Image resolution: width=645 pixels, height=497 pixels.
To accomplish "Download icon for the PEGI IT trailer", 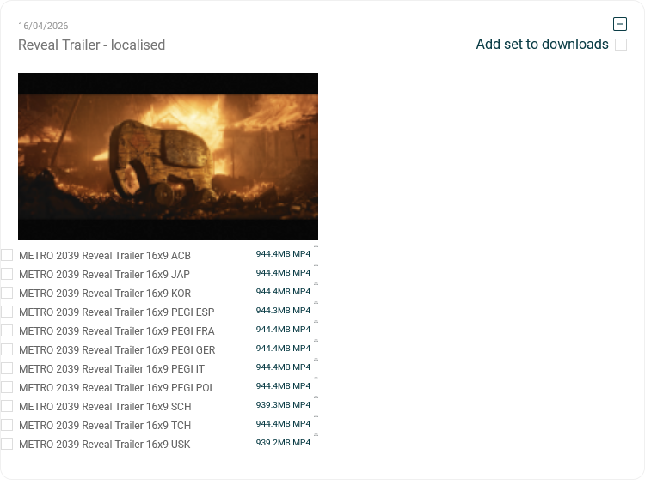I will [316, 359].
